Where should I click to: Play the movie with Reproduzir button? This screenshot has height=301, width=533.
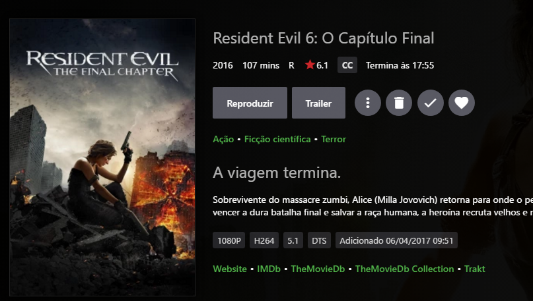click(x=250, y=103)
